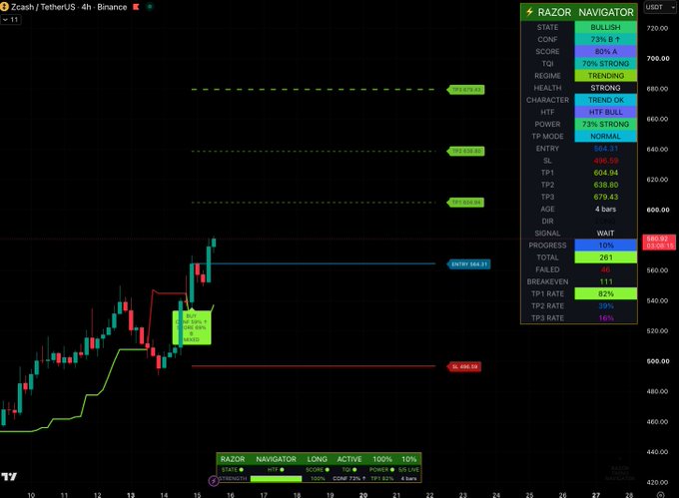Click the blue PROGRESS 10% bar
This screenshot has height=498, width=679.
pyautogui.click(x=605, y=246)
